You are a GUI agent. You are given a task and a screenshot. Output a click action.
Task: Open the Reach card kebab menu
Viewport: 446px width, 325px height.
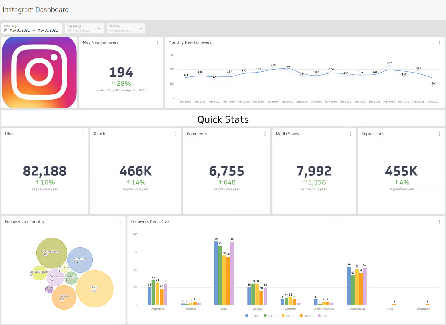(x=176, y=134)
